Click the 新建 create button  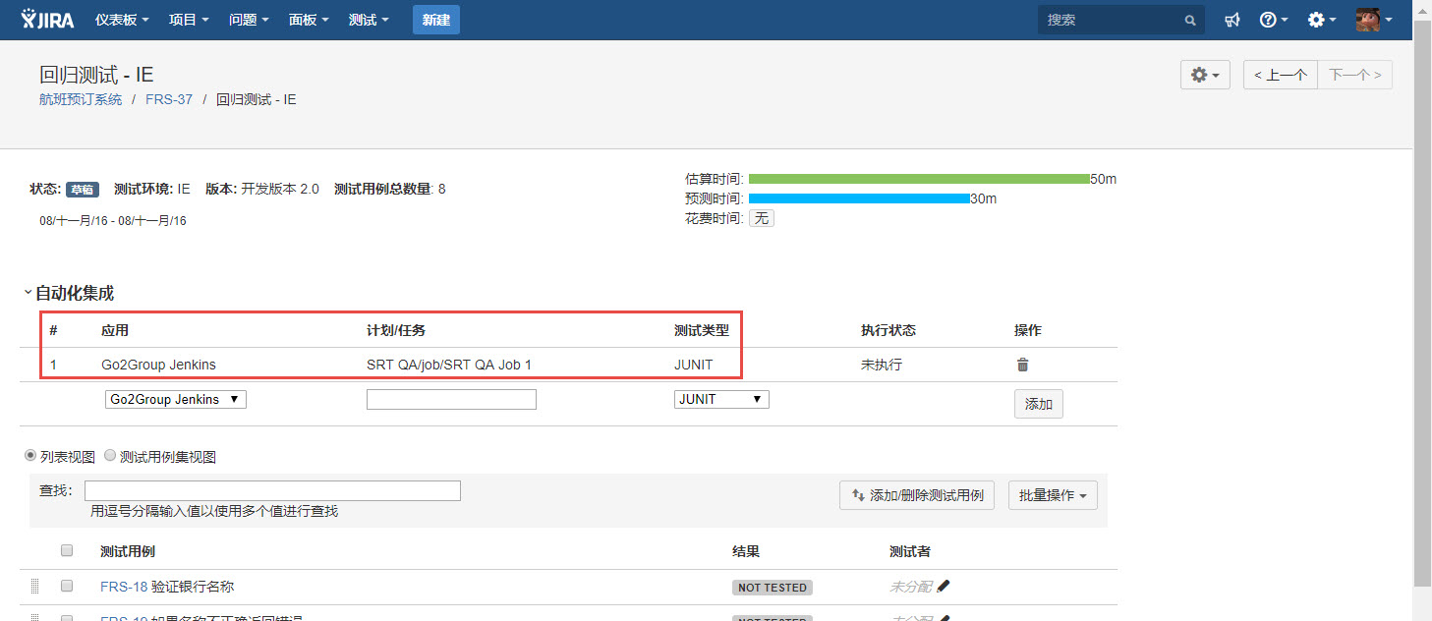[x=436, y=20]
